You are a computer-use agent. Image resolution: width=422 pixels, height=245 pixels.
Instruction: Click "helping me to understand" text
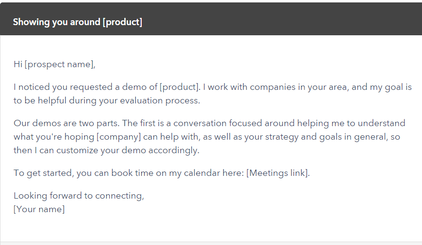point(351,123)
